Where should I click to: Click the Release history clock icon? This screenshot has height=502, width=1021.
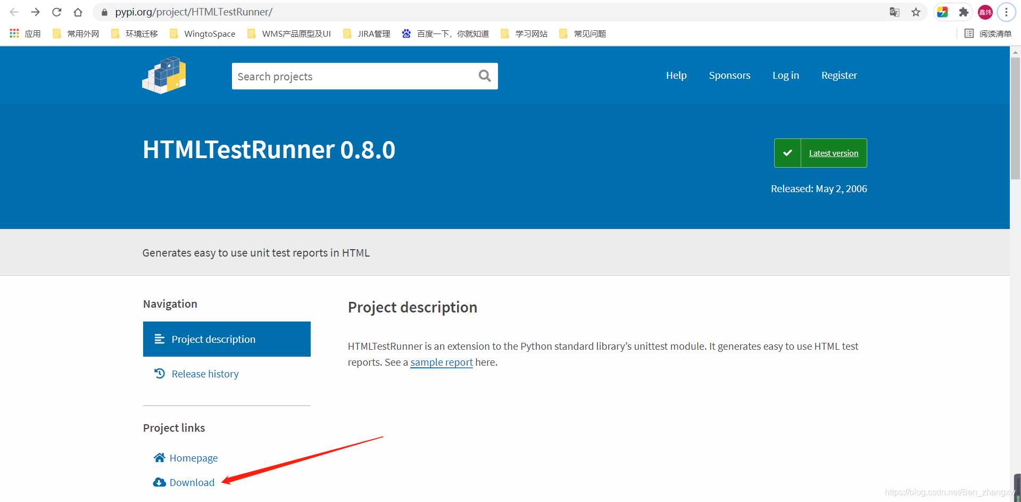coord(160,373)
